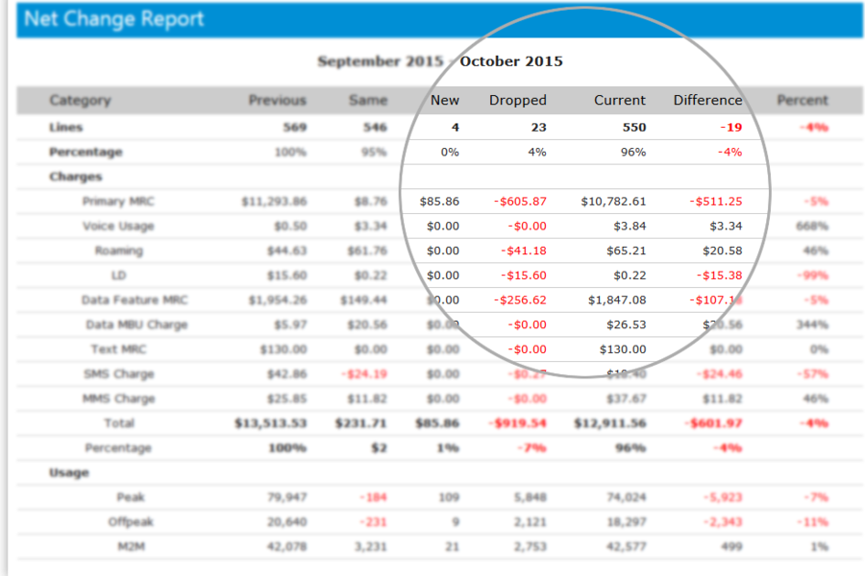865x576 pixels.
Task: Click the SMS Charge row label
Action: click(x=118, y=374)
